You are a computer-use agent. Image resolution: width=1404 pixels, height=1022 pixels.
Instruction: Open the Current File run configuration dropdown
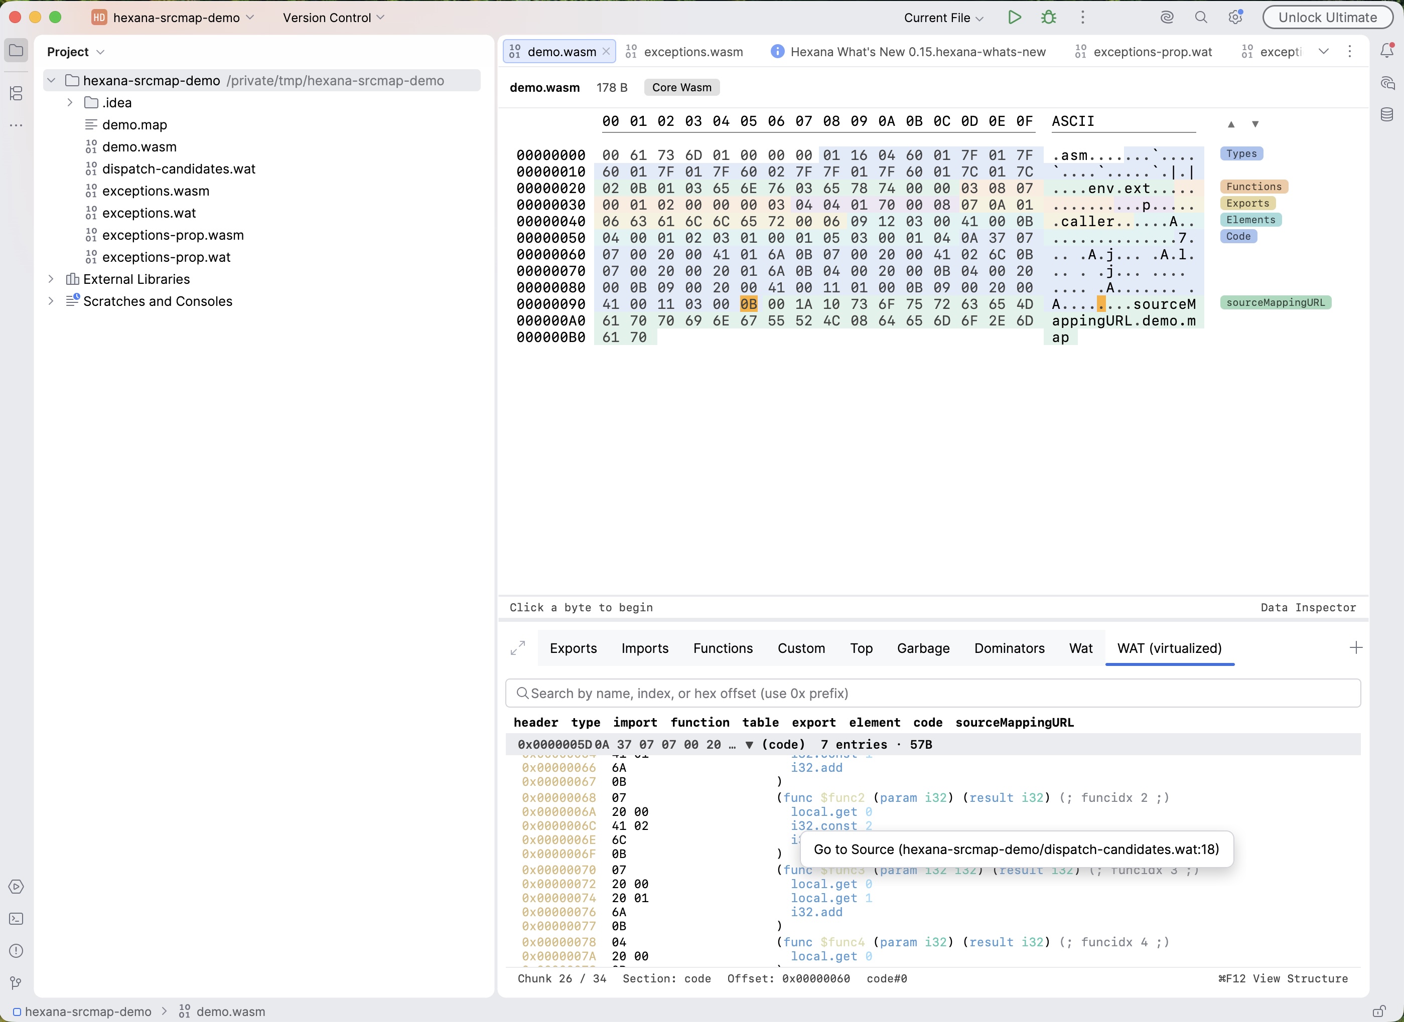pyautogui.click(x=943, y=18)
